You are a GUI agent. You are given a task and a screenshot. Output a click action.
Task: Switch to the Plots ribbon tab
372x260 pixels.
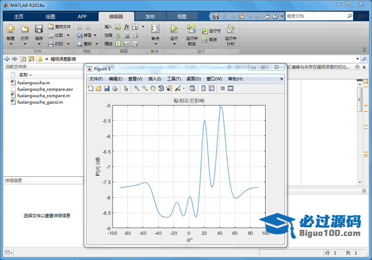click(50, 17)
